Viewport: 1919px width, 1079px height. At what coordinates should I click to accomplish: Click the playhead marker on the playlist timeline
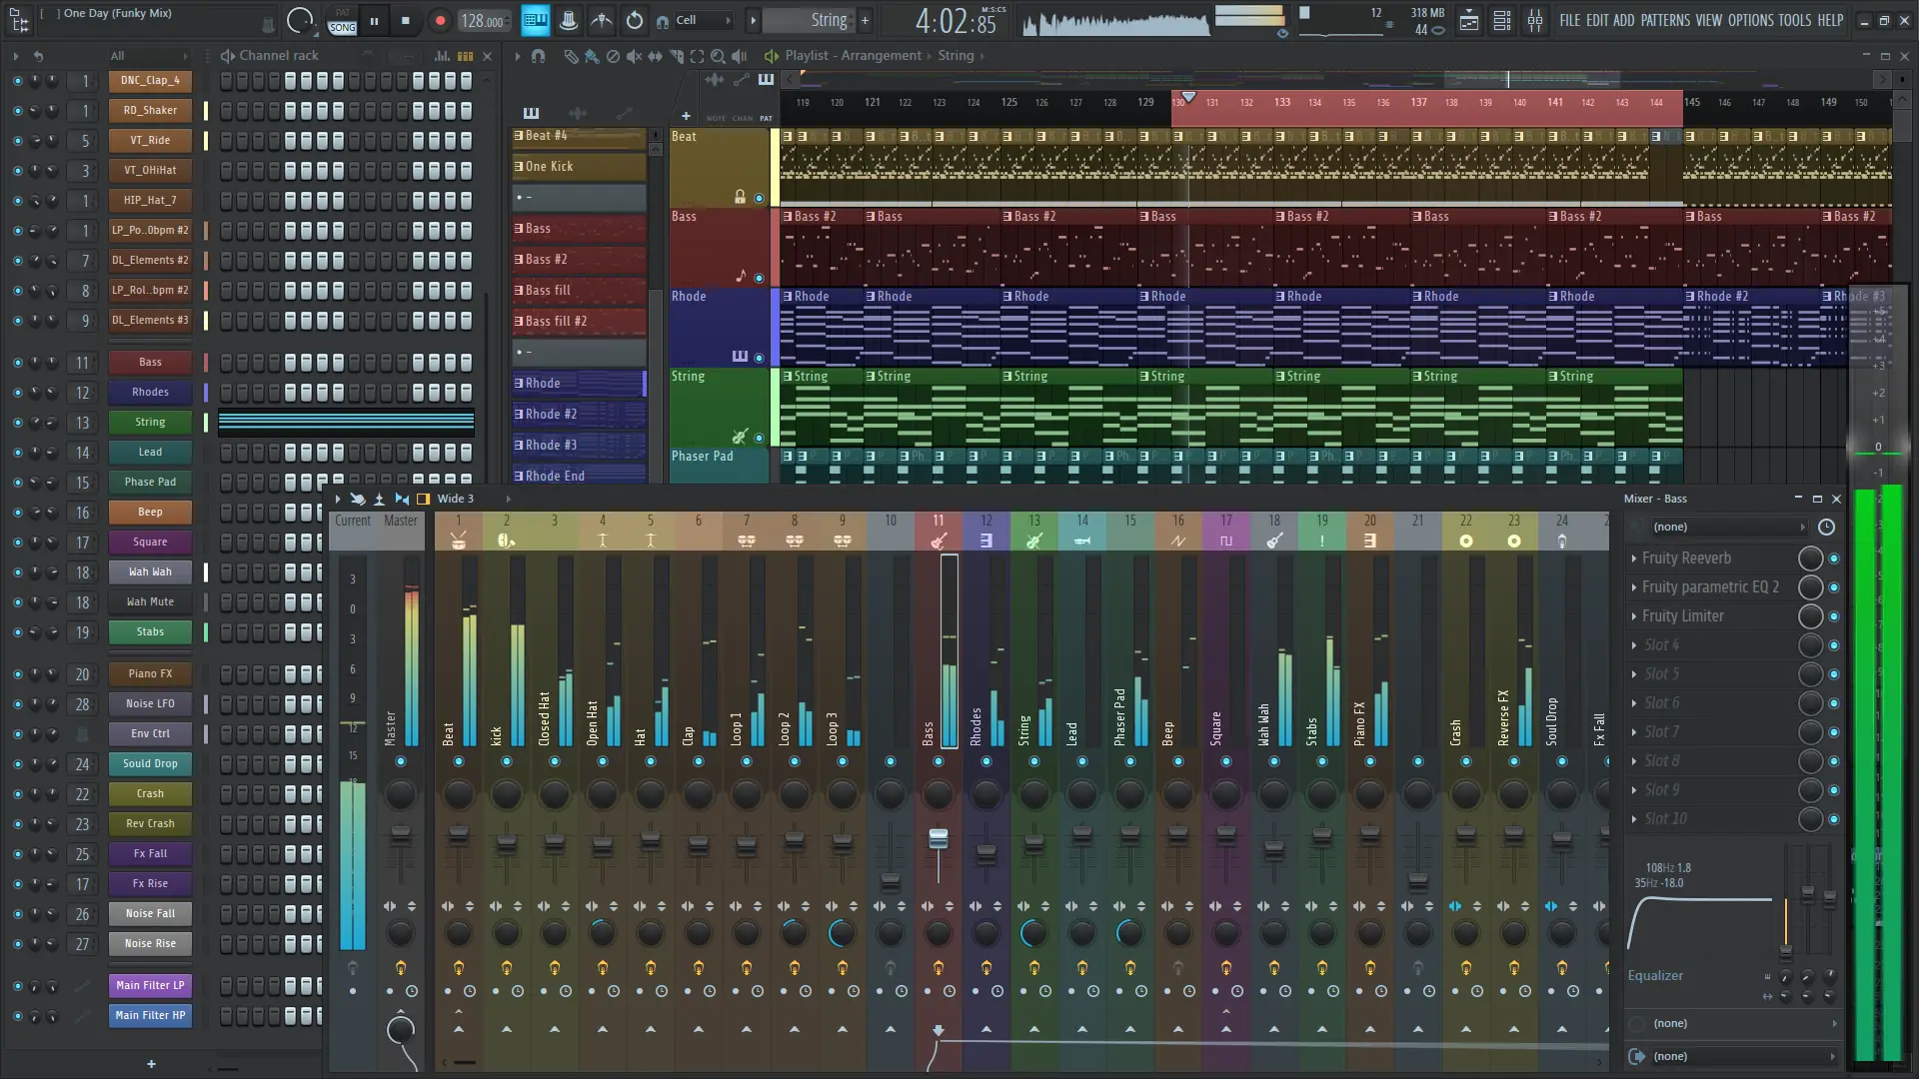1187,99
